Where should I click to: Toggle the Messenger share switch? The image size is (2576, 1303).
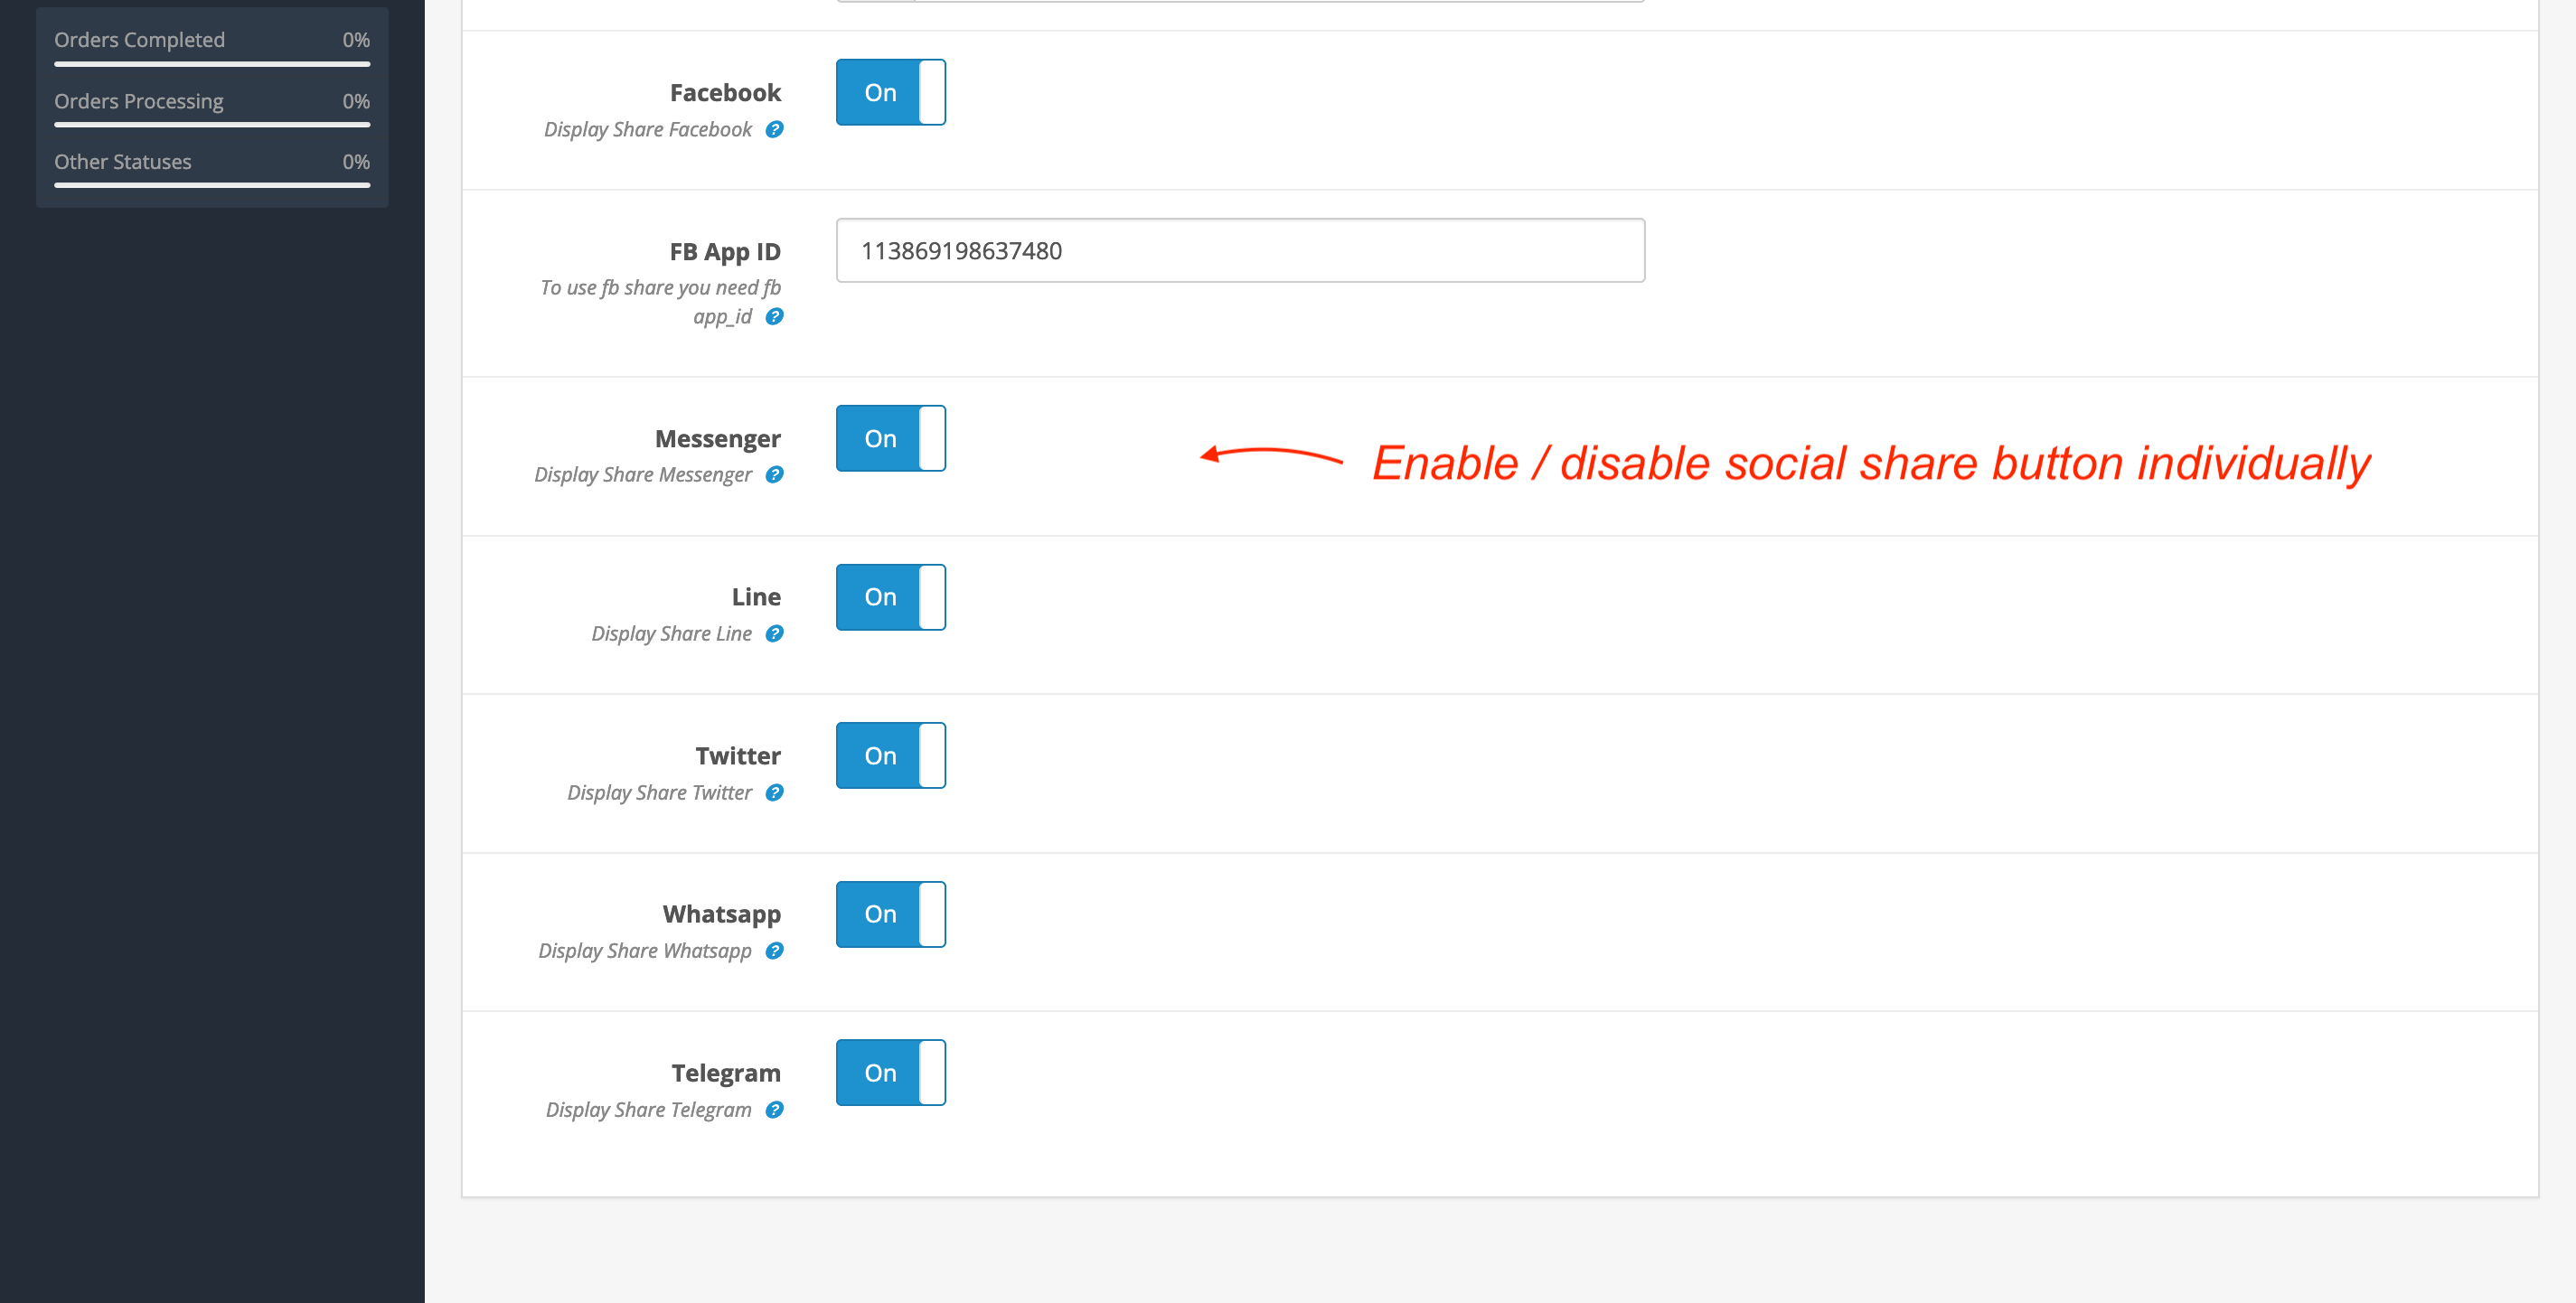(890, 438)
